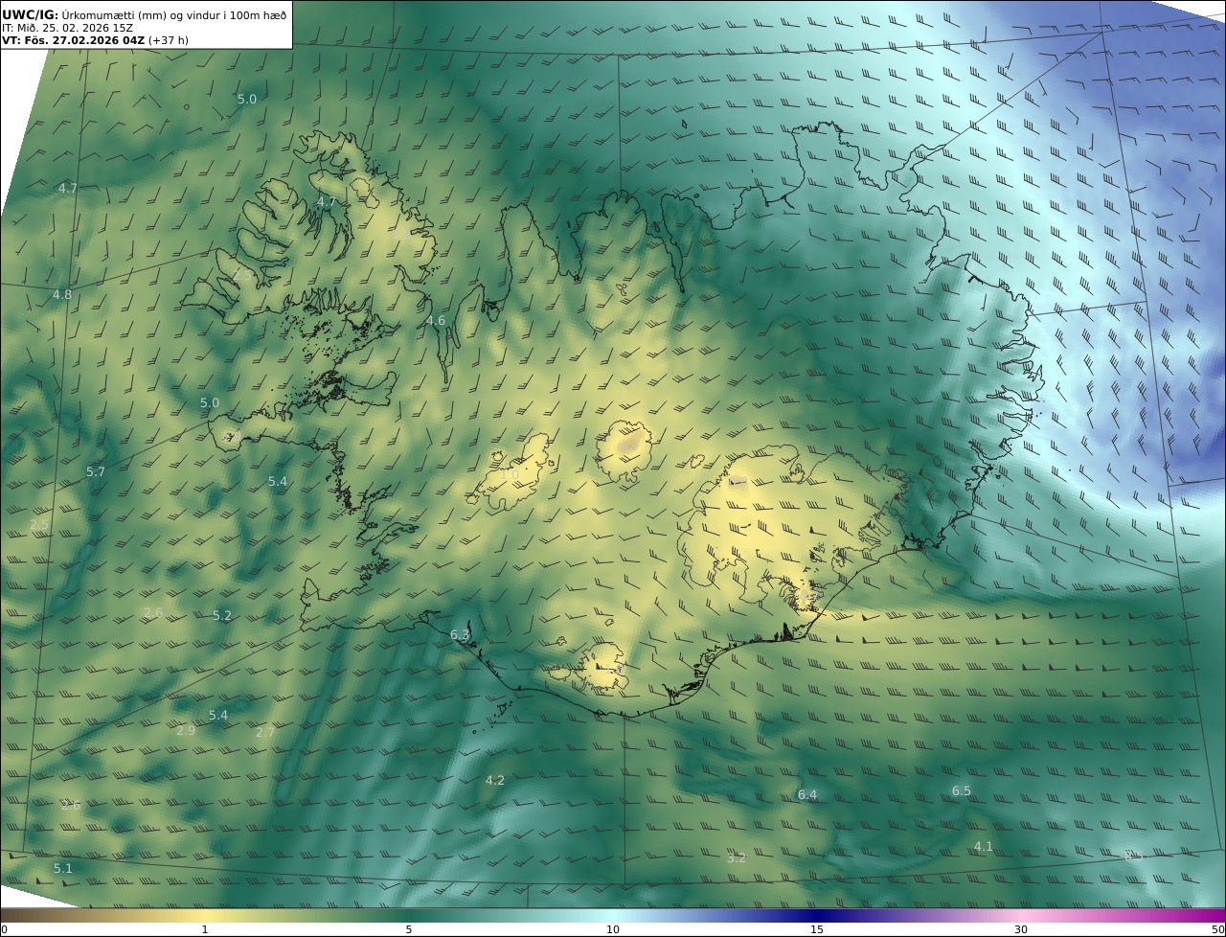Click the color scale tick label 50

pyautogui.click(x=1217, y=929)
